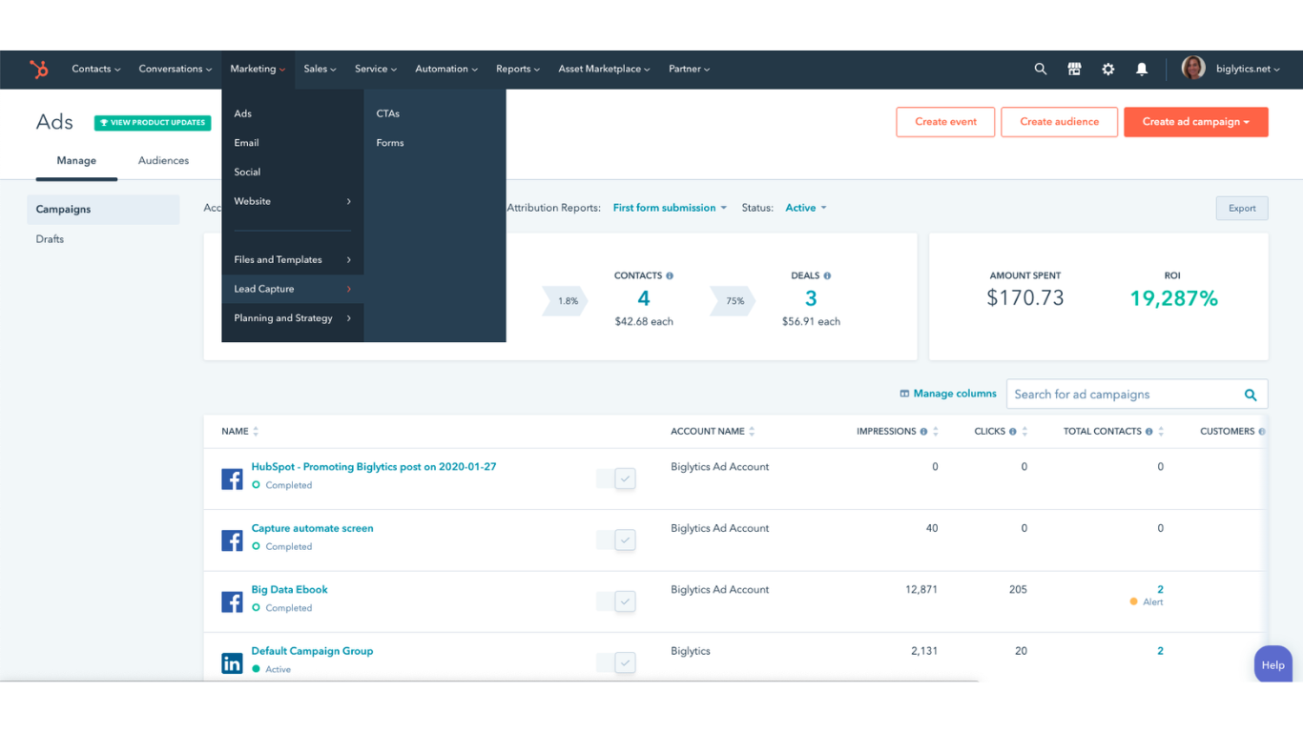Toggle Big Data Ebook campaign switch
The height and width of the screenshot is (732, 1303).
tap(615, 601)
